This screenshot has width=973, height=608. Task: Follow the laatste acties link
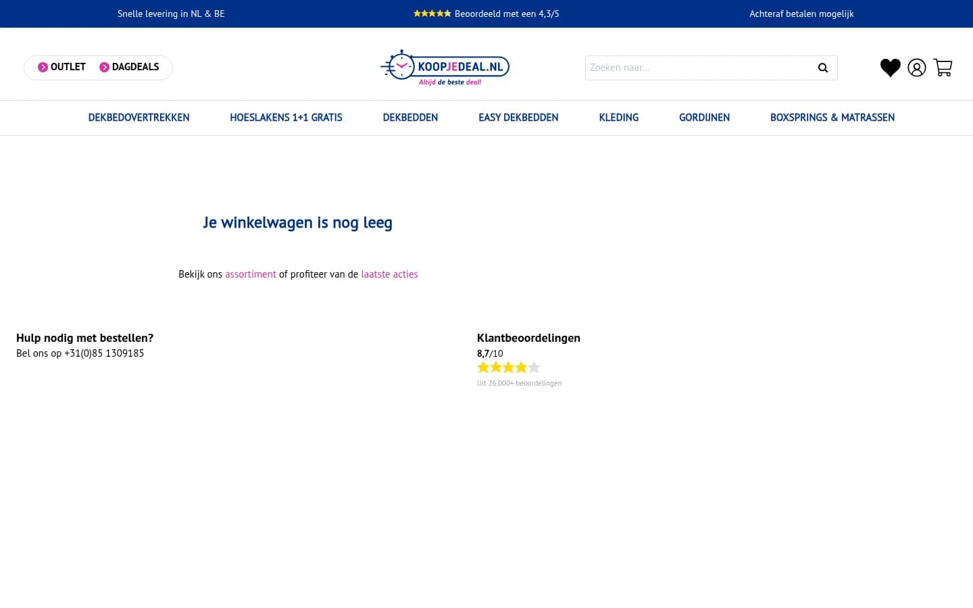pyautogui.click(x=389, y=274)
